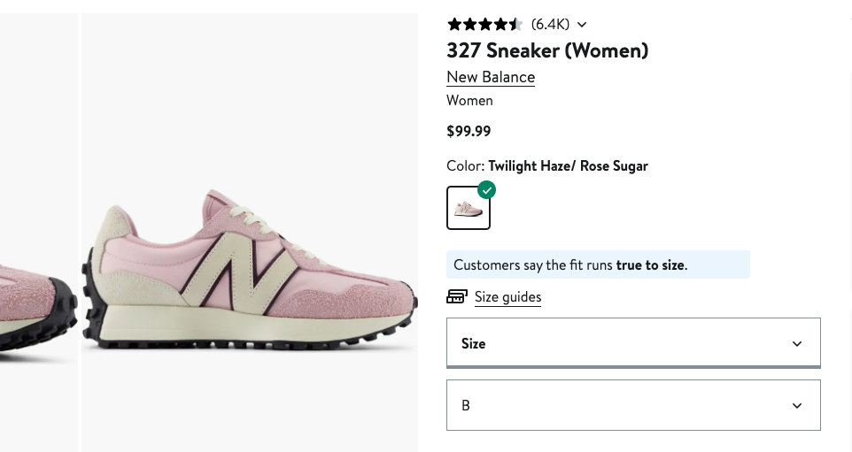Screen dimensions: 852x452
Task: Click the 'true to size' fit message
Action: point(598,265)
